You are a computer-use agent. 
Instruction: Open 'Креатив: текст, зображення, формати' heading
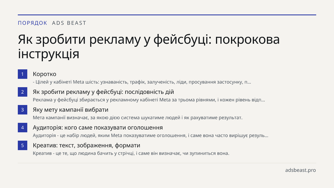point(87,145)
